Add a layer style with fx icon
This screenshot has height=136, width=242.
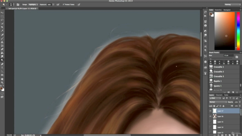point(219,135)
